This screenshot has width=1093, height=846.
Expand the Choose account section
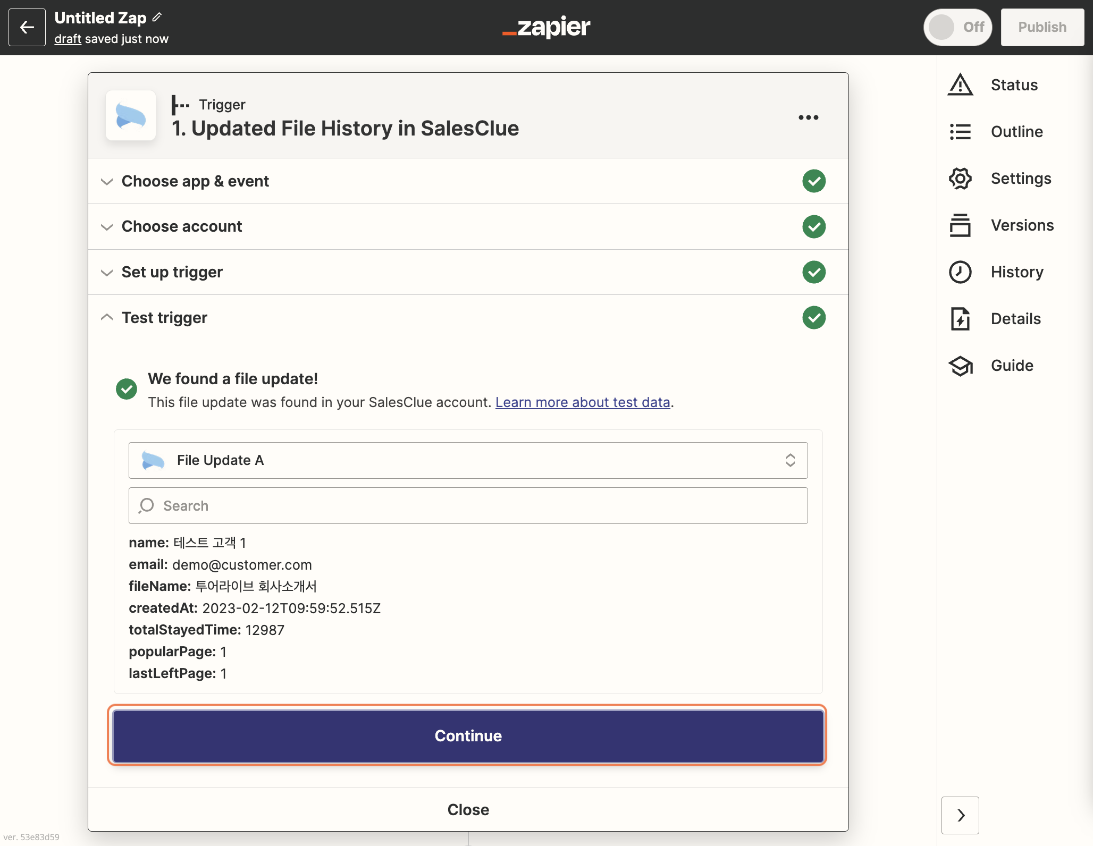pyautogui.click(x=468, y=227)
